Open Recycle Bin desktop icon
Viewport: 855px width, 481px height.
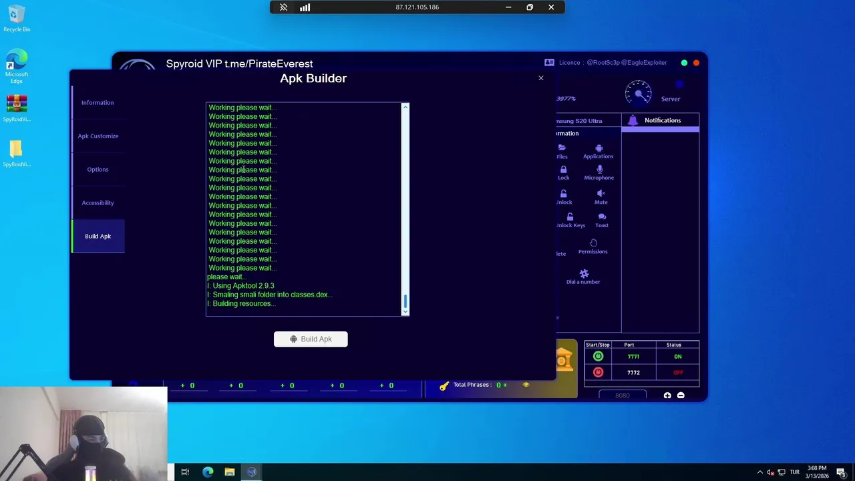pos(17,19)
